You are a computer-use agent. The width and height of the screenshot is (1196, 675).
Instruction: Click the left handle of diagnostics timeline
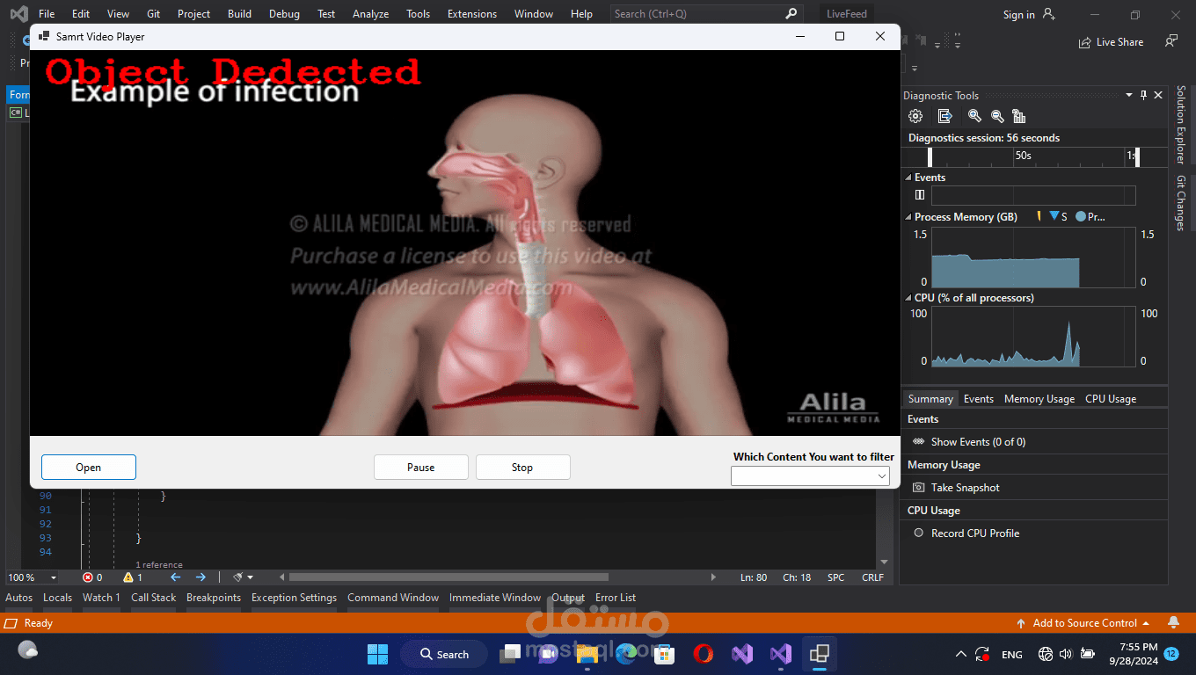(930, 157)
